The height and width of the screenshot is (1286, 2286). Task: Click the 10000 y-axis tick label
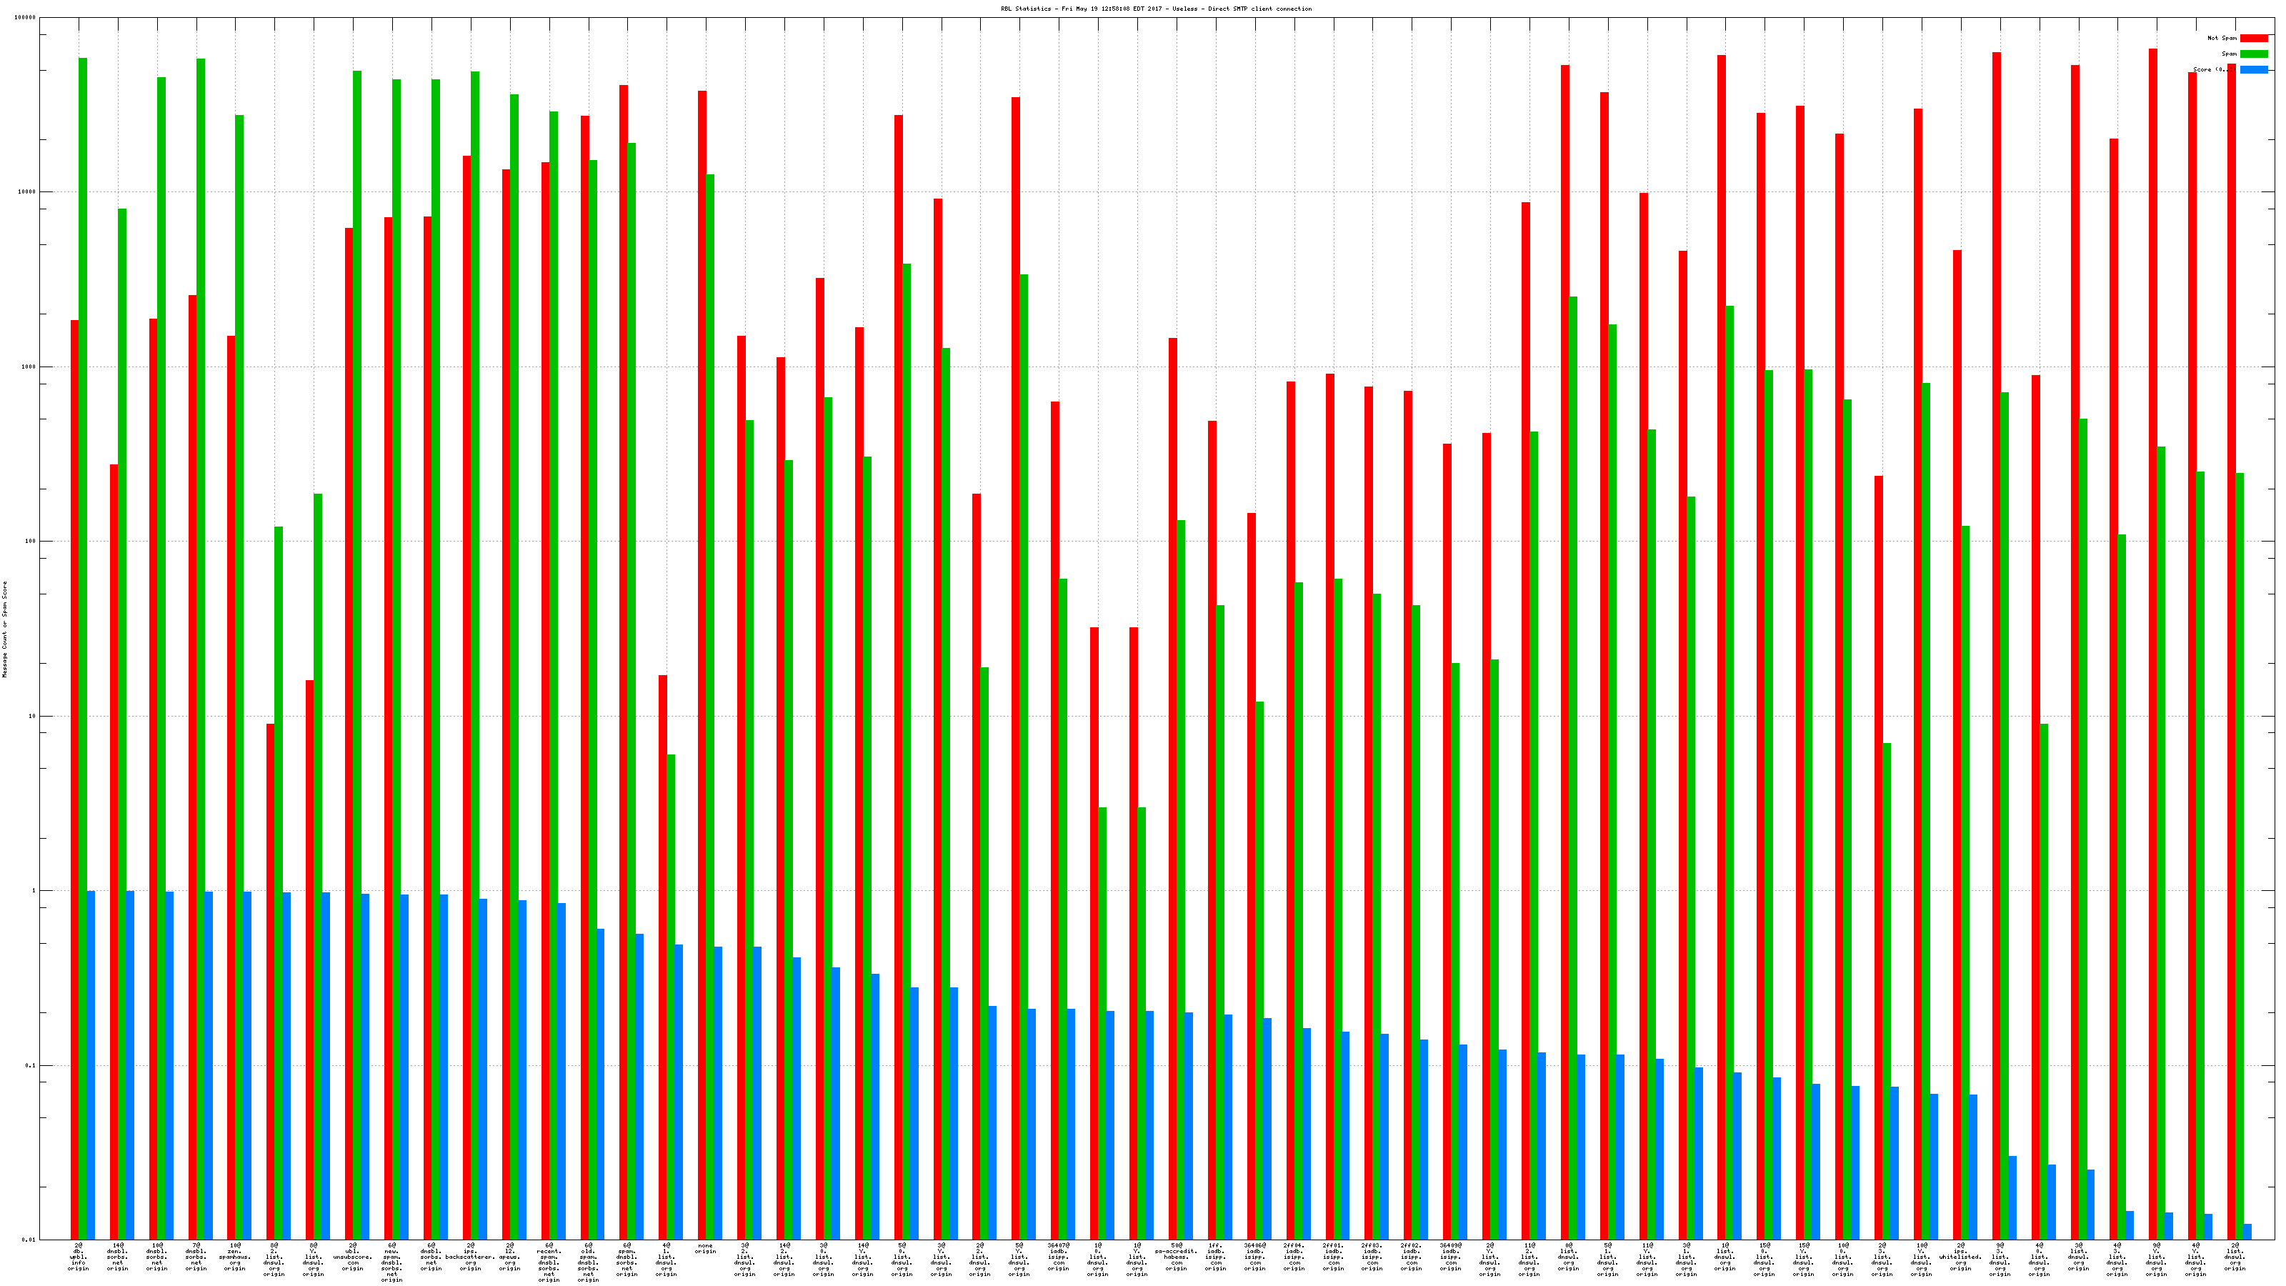click(28, 191)
